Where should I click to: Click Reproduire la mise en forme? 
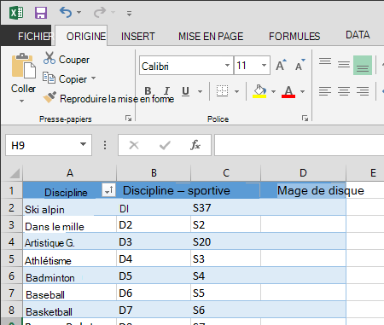coord(108,98)
